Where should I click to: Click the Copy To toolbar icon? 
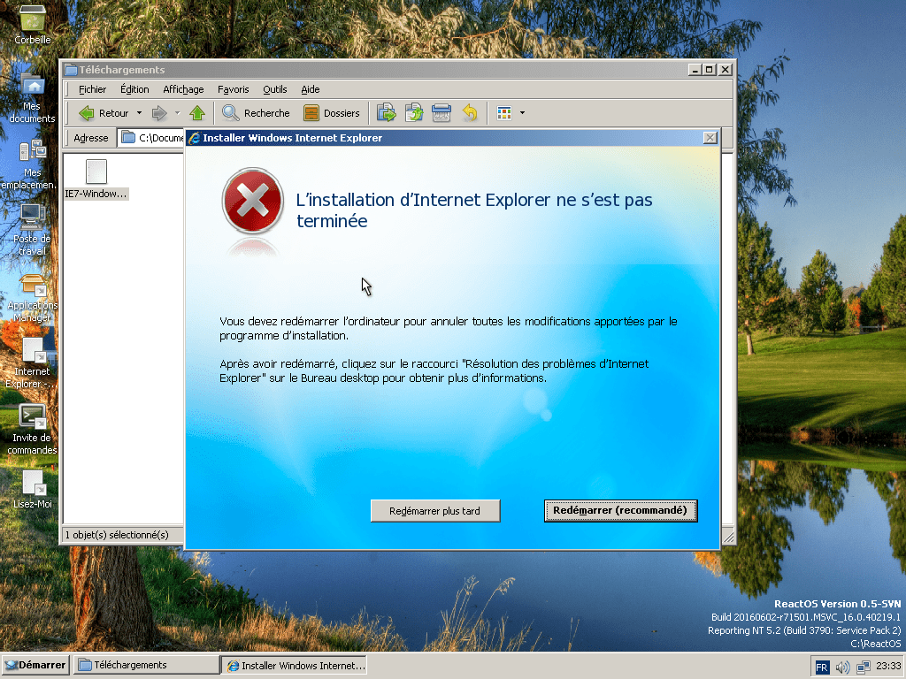(x=414, y=113)
